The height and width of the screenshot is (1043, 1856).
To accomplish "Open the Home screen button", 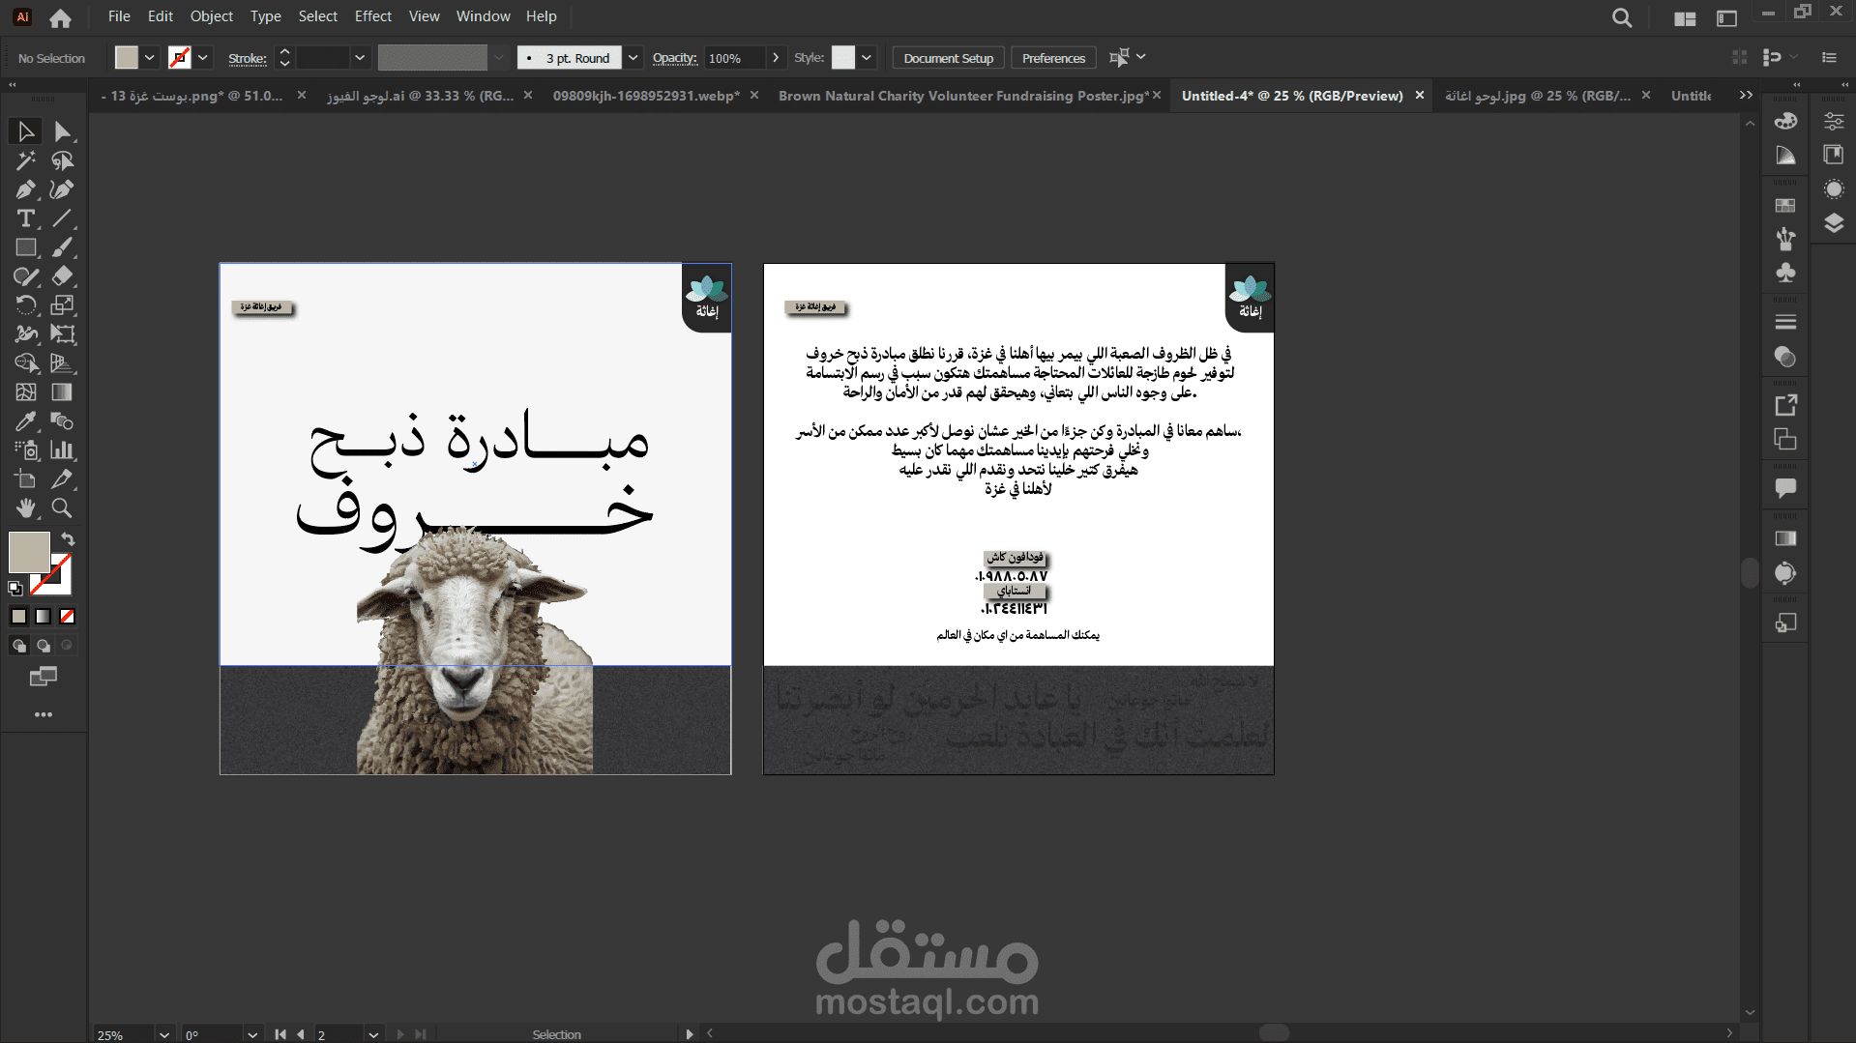I will (x=60, y=17).
